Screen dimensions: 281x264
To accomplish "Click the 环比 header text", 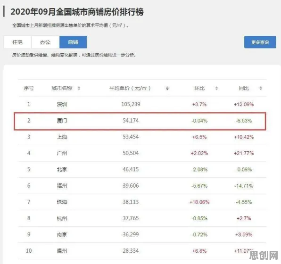I will (199, 88).
